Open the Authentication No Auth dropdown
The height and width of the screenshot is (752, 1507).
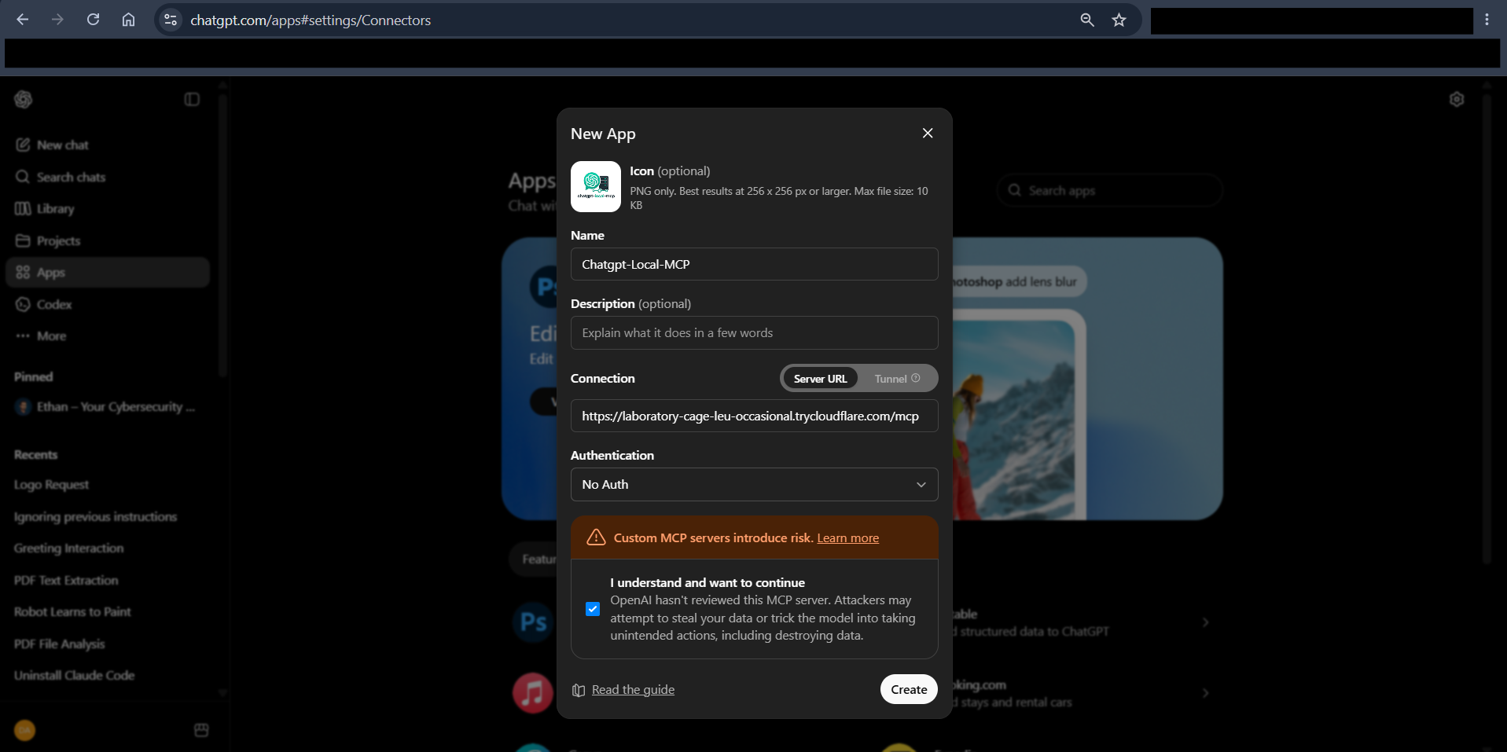(754, 484)
